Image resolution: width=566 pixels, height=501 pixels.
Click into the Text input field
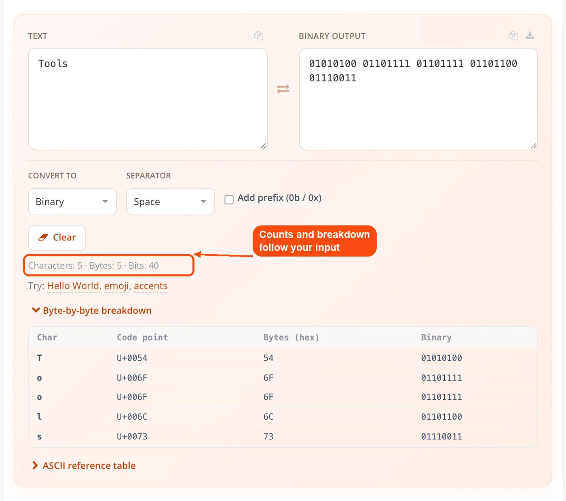pyautogui.click(x=148, y=99)
